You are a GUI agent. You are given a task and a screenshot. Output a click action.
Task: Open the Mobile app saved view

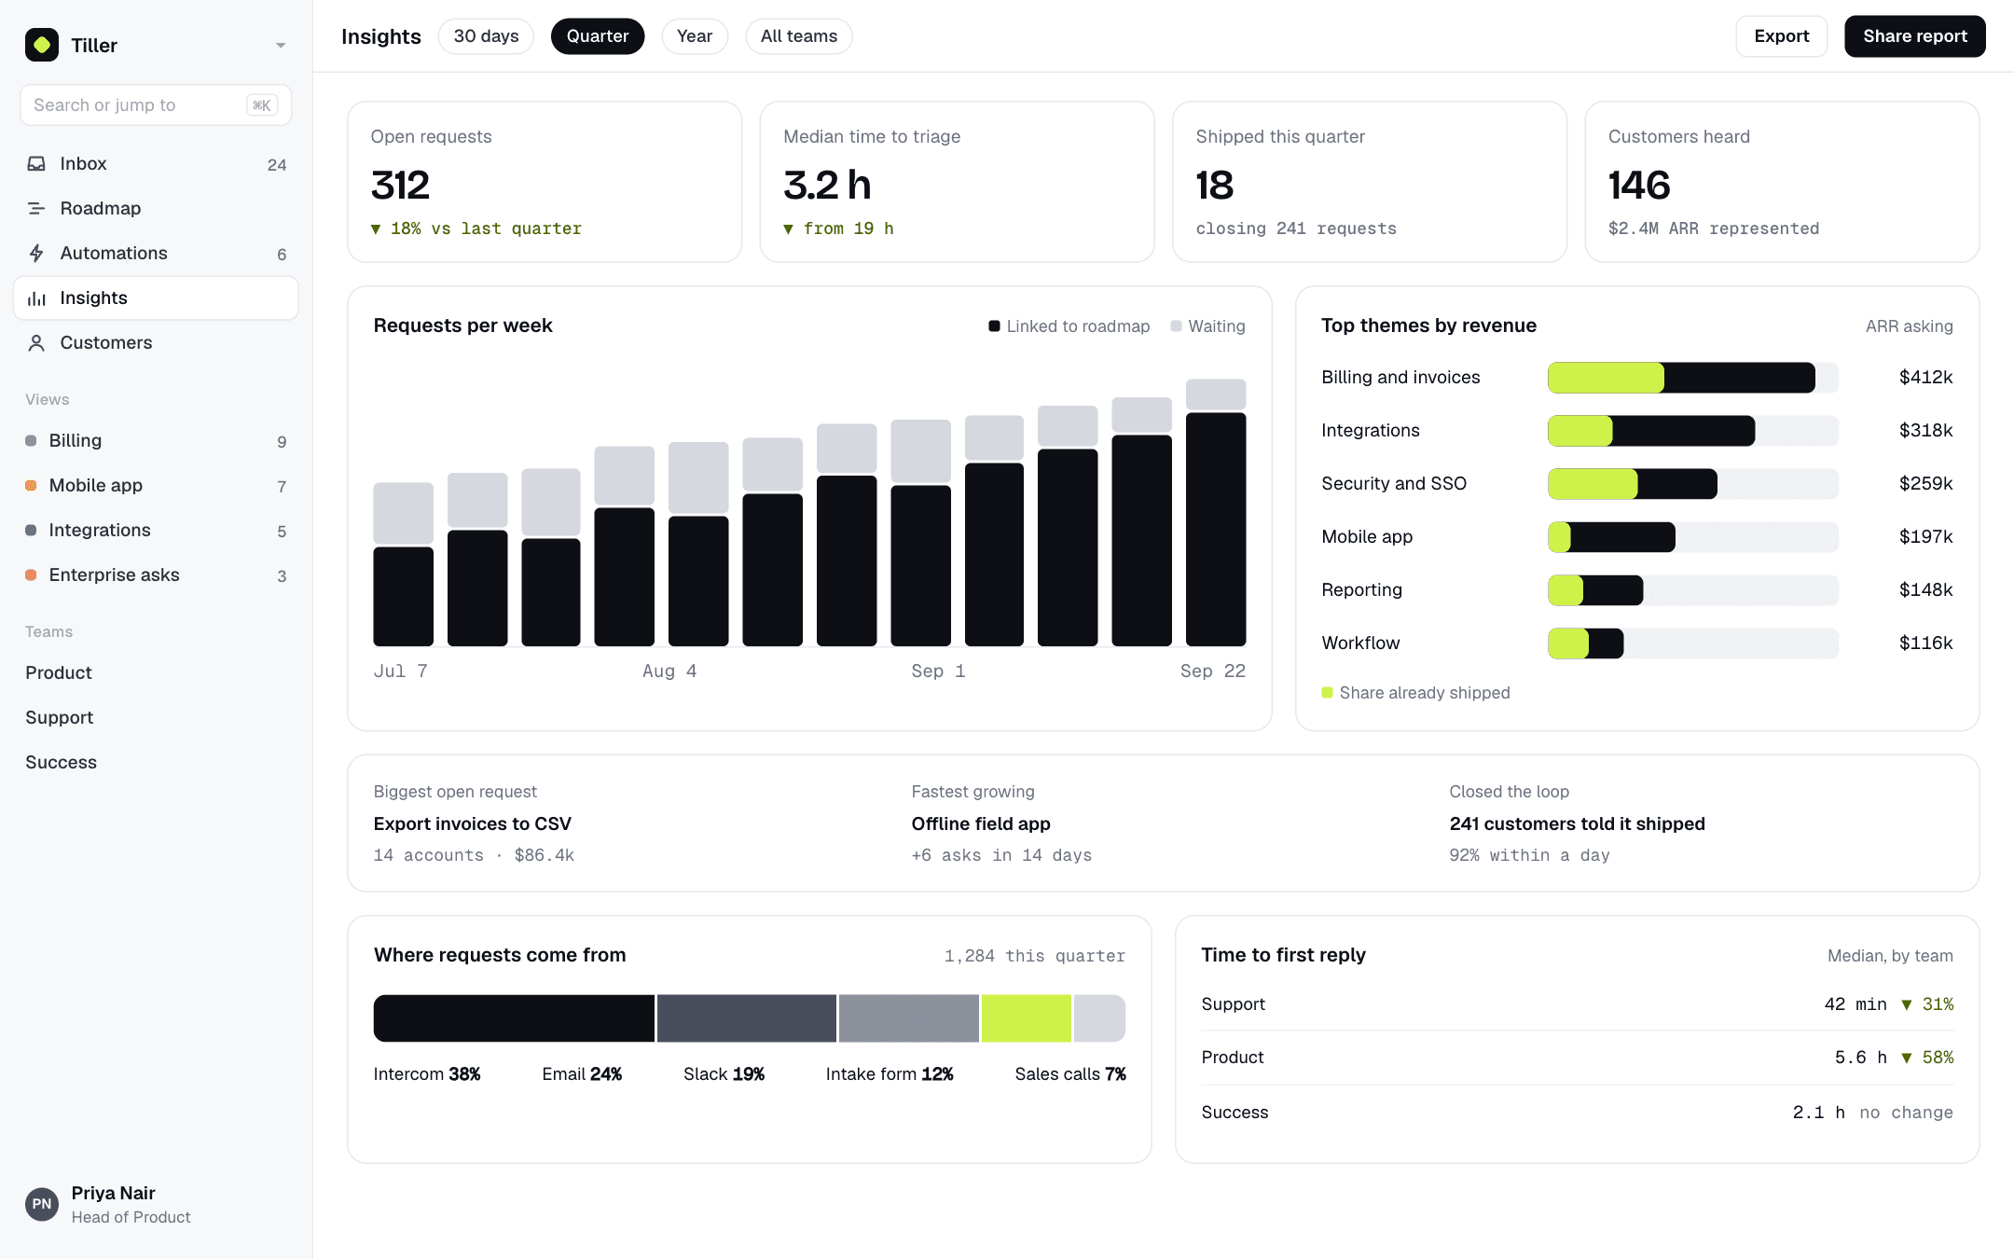156,485
